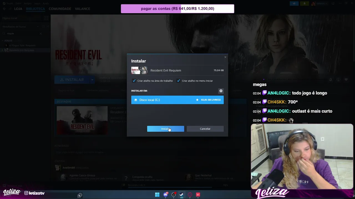Toggle library grid view icon
The height and width of the screenshot is (199, 355).
click(x=46, y=18)
